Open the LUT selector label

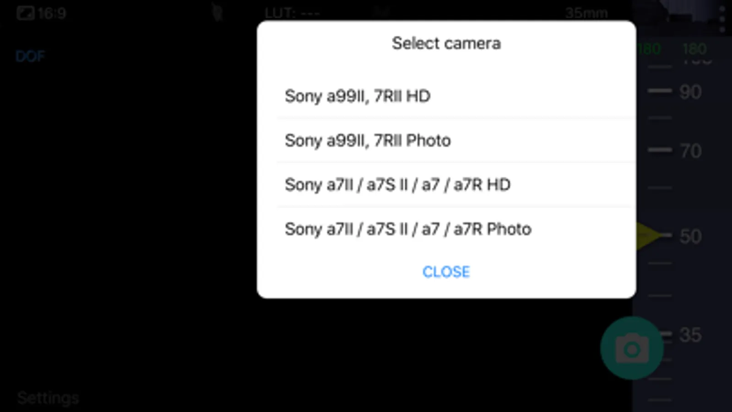pos(292,13)
